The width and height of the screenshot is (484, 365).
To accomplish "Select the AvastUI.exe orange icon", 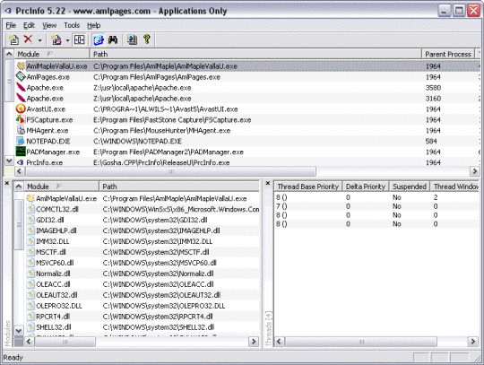I will [21, 109].
